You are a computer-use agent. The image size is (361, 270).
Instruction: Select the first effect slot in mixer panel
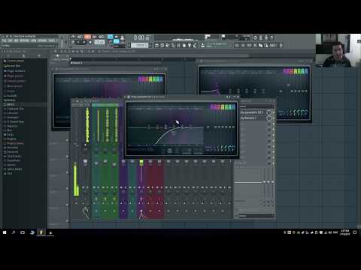tap(252, 112)
